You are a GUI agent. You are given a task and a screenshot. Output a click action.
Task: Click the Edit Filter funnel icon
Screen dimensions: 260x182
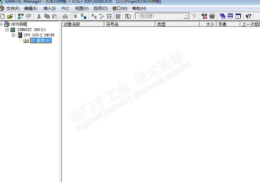tap(193, 16)
